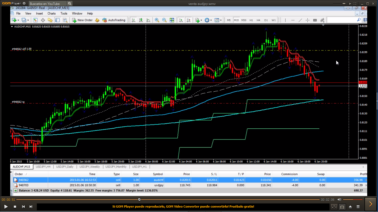378x212 pixels.
Task: Open the Templates icon
Action: 217,20
